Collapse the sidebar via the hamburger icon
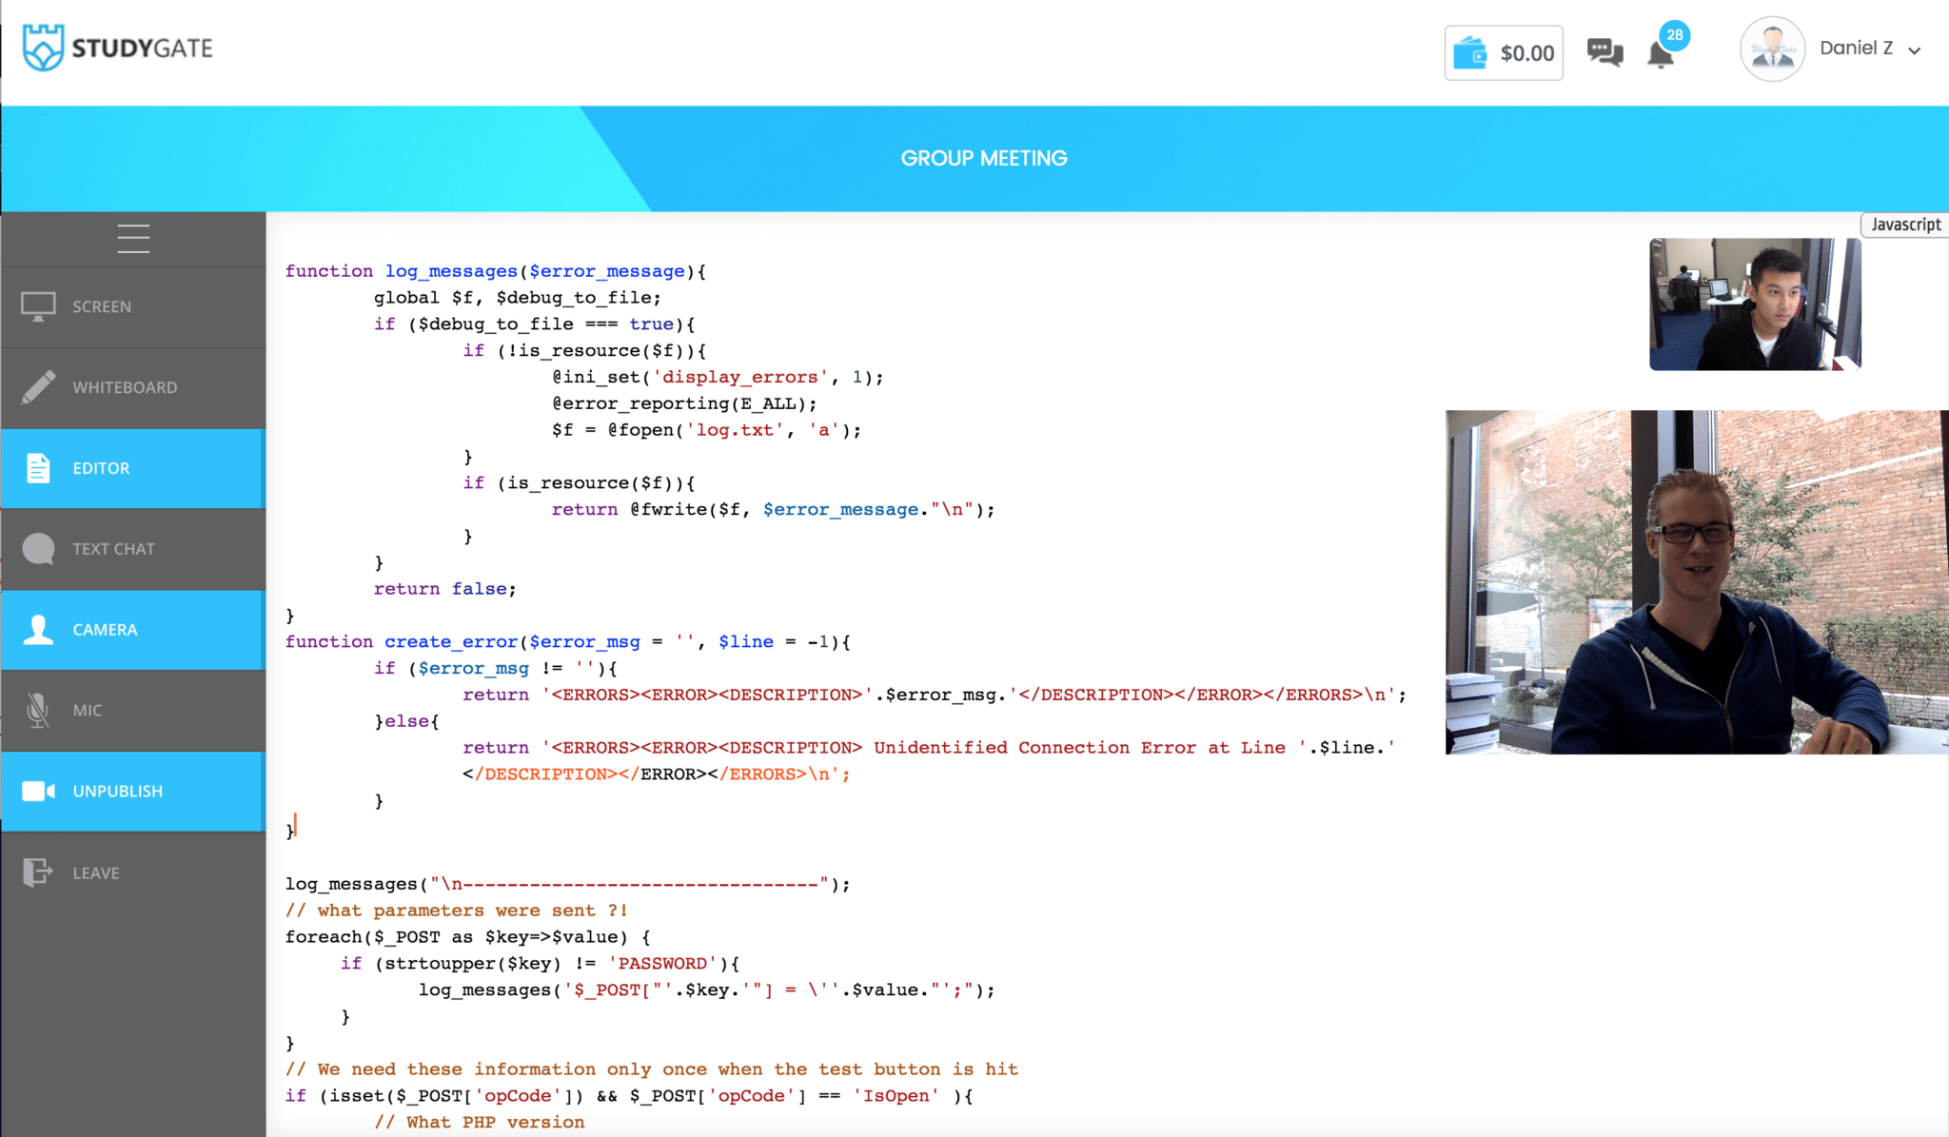 (x=133, y=238)
